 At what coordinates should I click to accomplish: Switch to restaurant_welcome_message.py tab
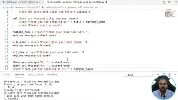22,2
